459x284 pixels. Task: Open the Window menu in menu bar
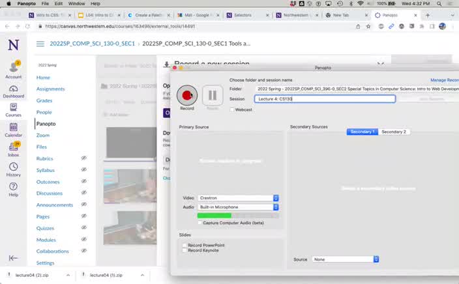[x=76, y=3]
